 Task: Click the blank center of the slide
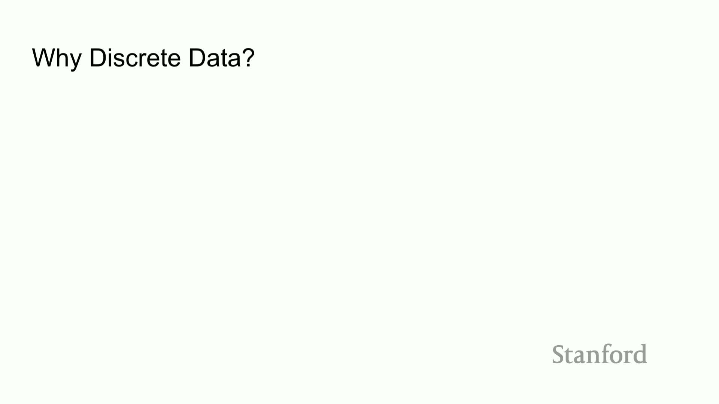click(x=359, y=202)
